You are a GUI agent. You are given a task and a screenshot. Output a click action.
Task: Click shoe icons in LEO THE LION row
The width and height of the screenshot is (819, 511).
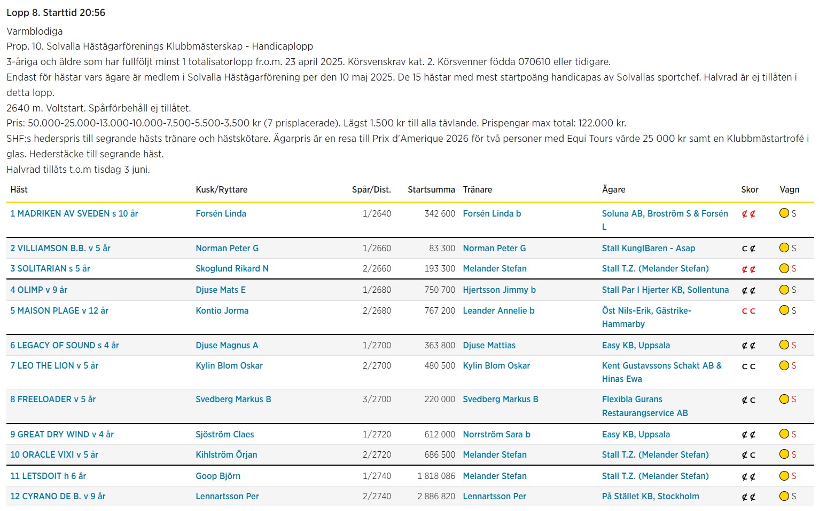[748, 366]
